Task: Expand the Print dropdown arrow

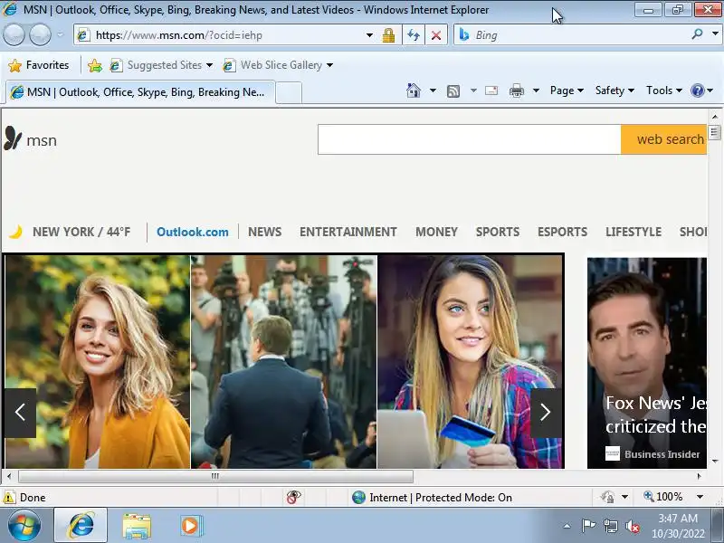Action: click(x=536, y=90)
